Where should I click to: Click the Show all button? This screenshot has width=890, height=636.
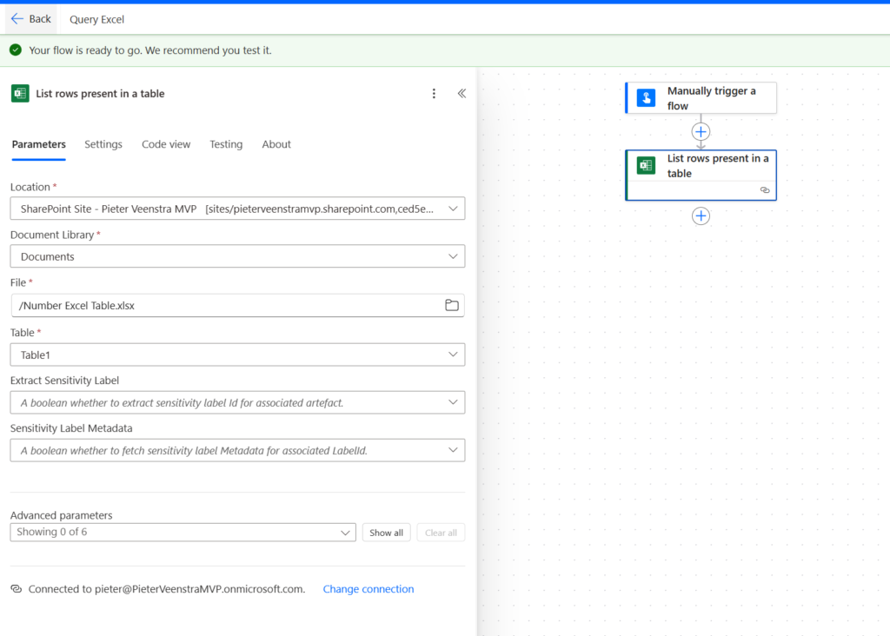[386, 533]
